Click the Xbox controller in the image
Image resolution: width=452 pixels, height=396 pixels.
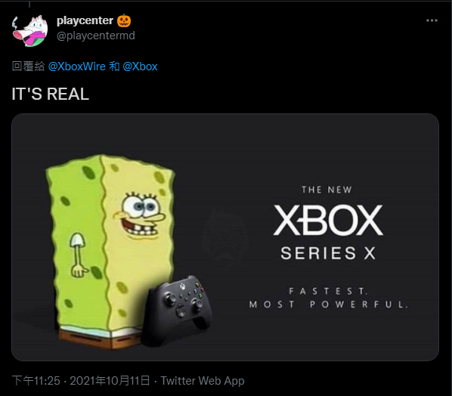[178, 309]
